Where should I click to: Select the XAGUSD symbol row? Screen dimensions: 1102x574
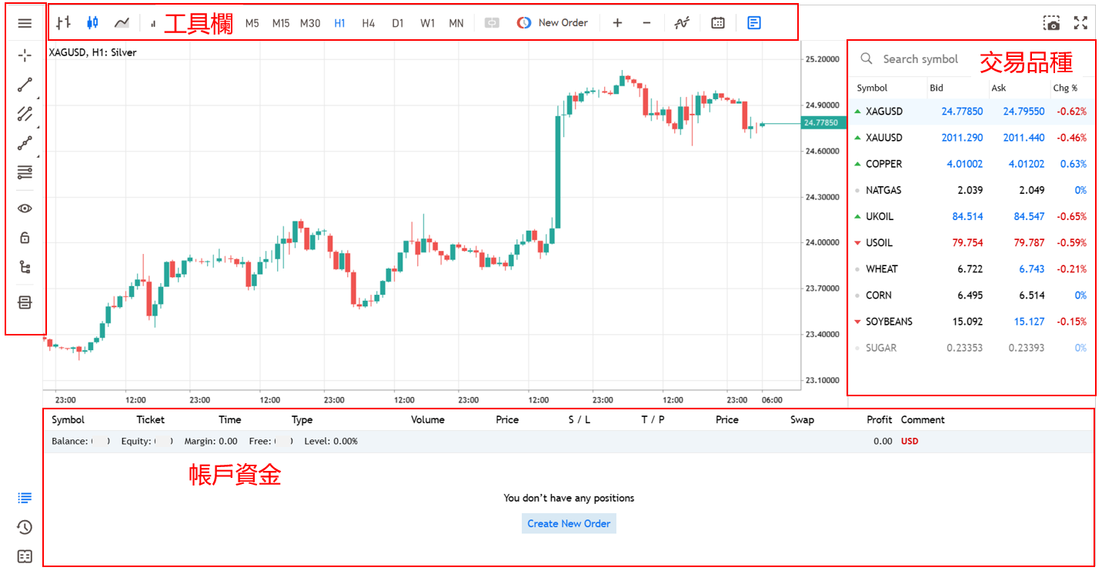click(971, 112)
